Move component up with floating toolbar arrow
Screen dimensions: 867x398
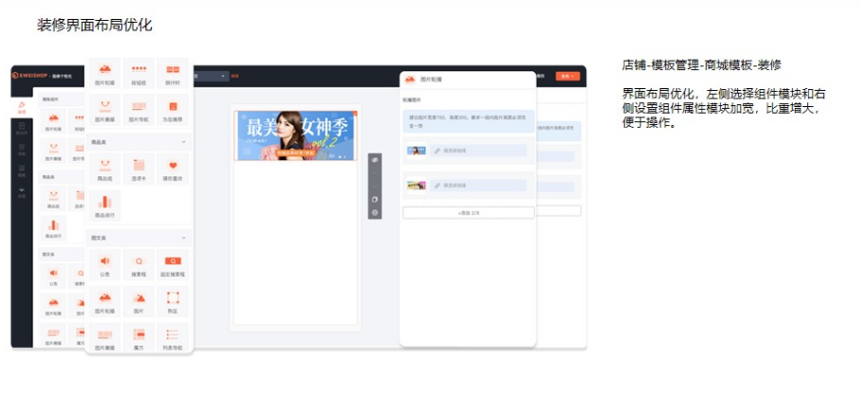[x=375, y=172]
